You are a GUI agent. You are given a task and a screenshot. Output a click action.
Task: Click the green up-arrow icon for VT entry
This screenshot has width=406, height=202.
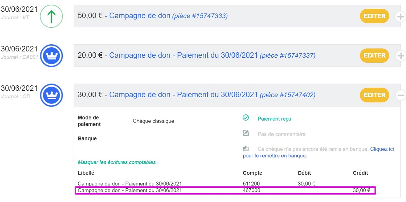52,16
